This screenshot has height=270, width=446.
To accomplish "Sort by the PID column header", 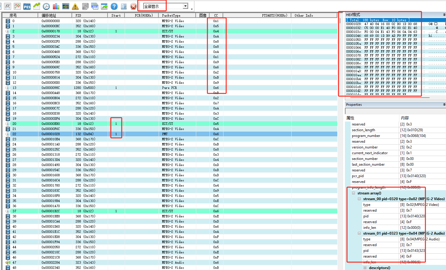I will pyautogui.click(x=90, y=15).
